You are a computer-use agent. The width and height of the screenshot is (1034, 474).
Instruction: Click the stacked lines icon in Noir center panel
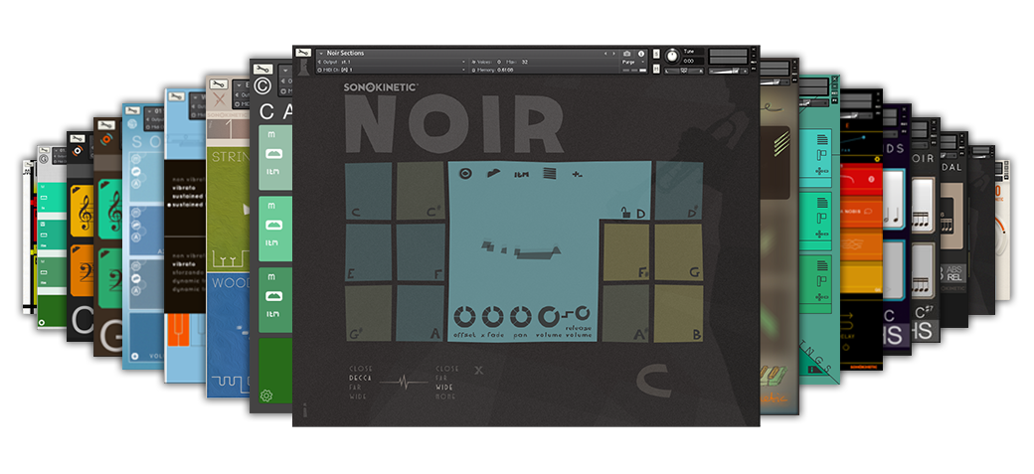click(550, 174)
